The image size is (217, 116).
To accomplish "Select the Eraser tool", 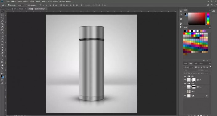I will pos(2,41).
